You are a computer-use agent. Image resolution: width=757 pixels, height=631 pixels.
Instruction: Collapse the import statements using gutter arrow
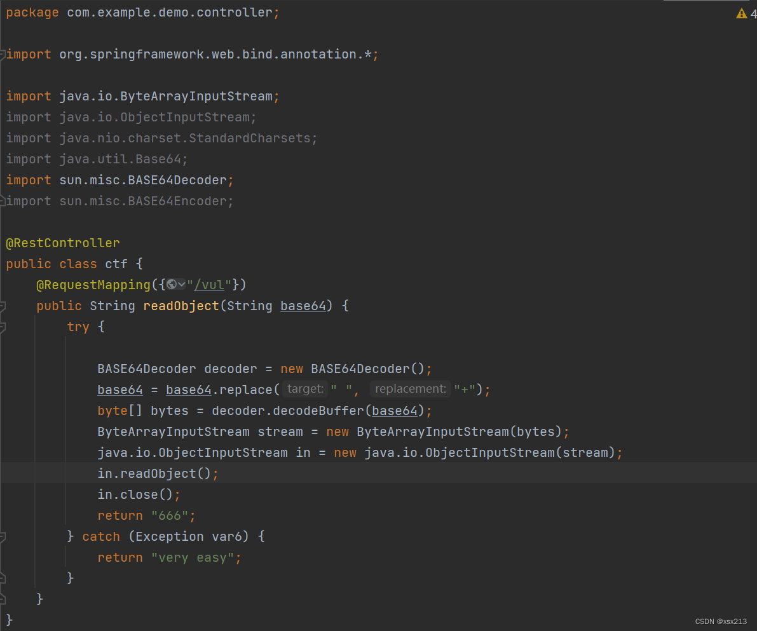point(3,54)
